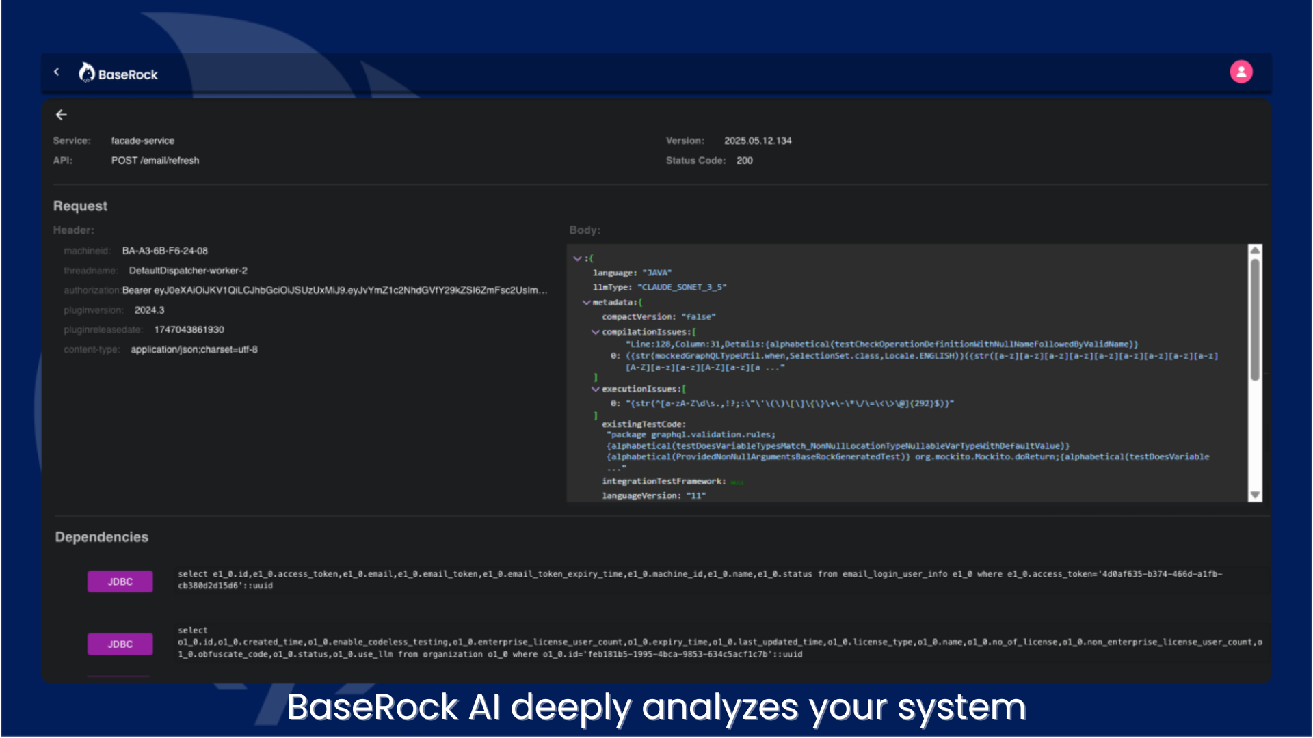
Task: Click the first JDBC dependency badge
Action: [120, 582]
